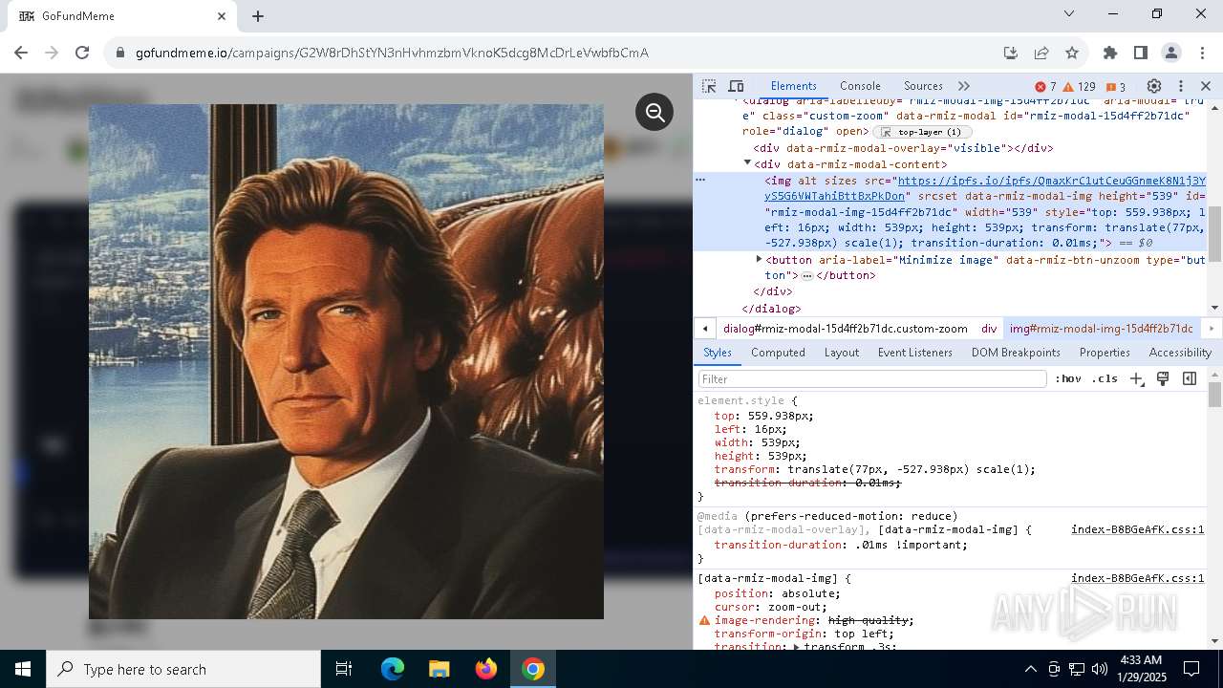This screenshot has width=1223, height=688.
Task: Toggle the :hov element state panel
Action: (1068, 379)
